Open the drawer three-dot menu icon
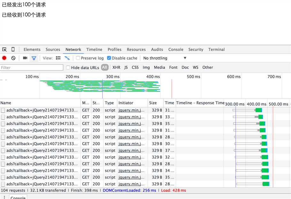 click(x=4, y=197)
